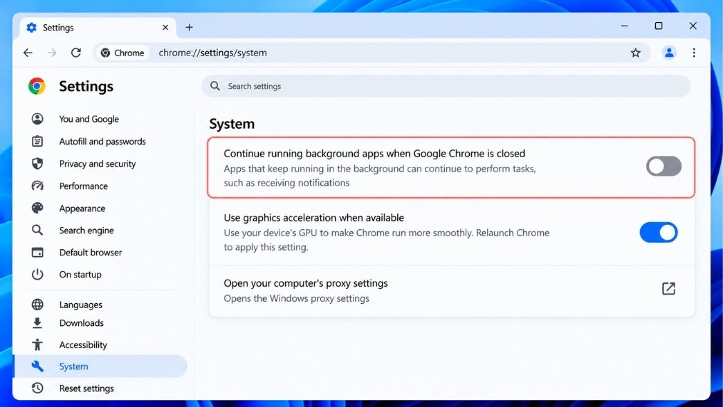Open the external link icon for proxy settings

click(668, 289)
